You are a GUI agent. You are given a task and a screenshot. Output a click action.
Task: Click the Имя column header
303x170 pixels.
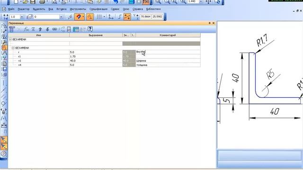39,35
